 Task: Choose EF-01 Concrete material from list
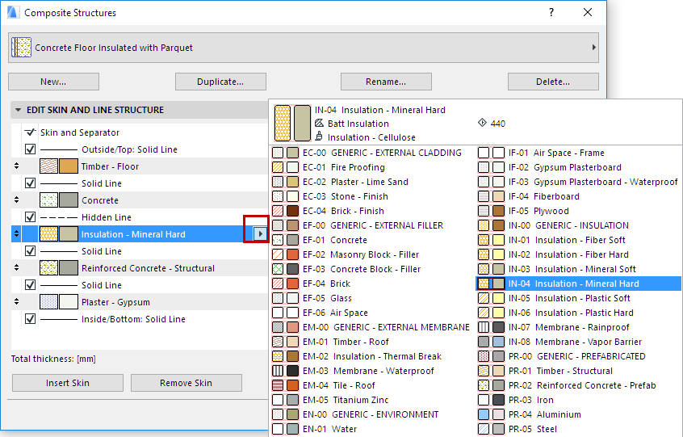[373, 240]
